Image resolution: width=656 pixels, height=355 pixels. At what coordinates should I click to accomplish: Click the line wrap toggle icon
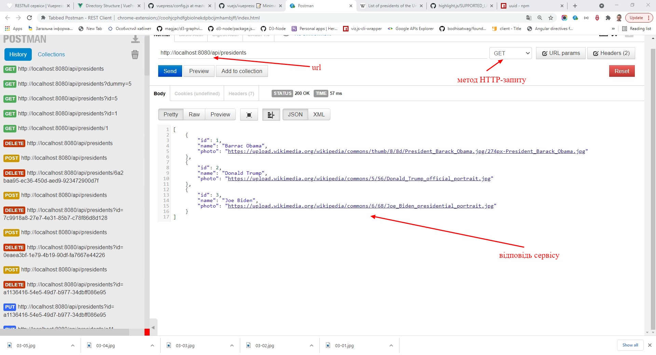(271, 115)
